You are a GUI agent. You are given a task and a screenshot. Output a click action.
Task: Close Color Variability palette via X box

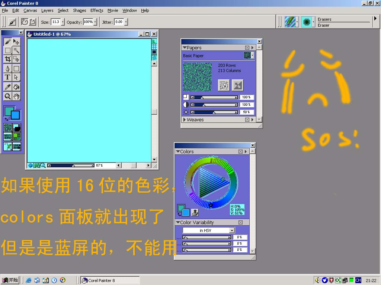point(240,223)
